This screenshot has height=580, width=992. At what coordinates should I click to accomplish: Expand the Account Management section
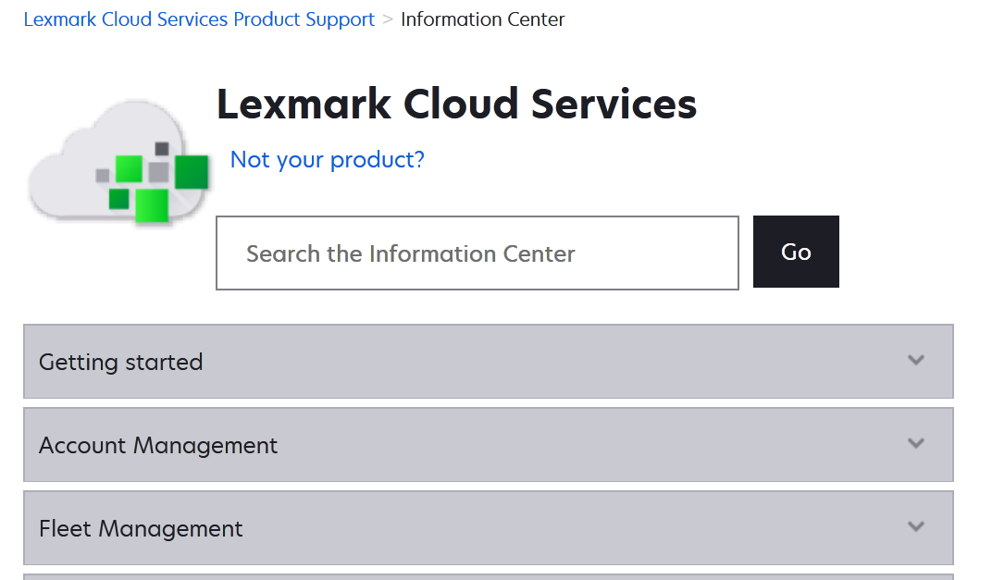[x=489, y=445]
